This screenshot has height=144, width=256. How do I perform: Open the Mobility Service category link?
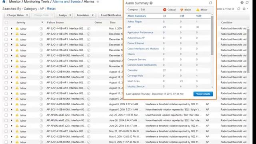click(x=136, y=86)
